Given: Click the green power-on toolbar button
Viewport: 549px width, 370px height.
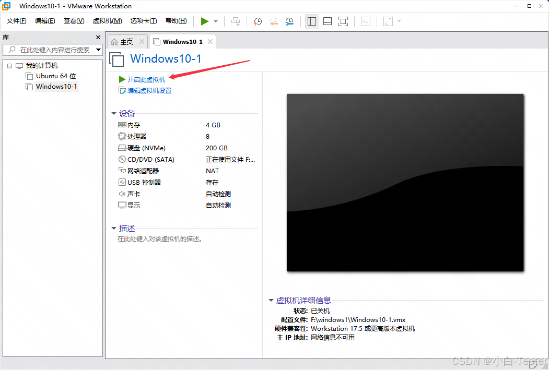Looking at the screenshot, I should click(x=205, y=21).
